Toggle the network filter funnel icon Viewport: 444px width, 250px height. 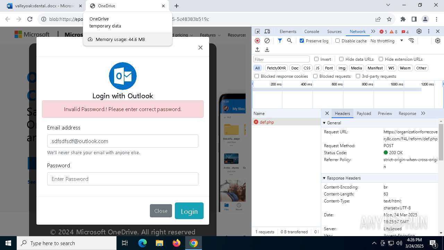(x=280, y=41)
